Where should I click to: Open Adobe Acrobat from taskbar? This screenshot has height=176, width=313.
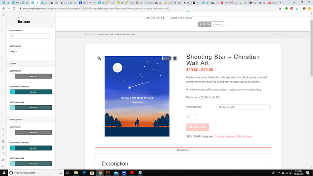pyautogui.click(x=132, y=173)
